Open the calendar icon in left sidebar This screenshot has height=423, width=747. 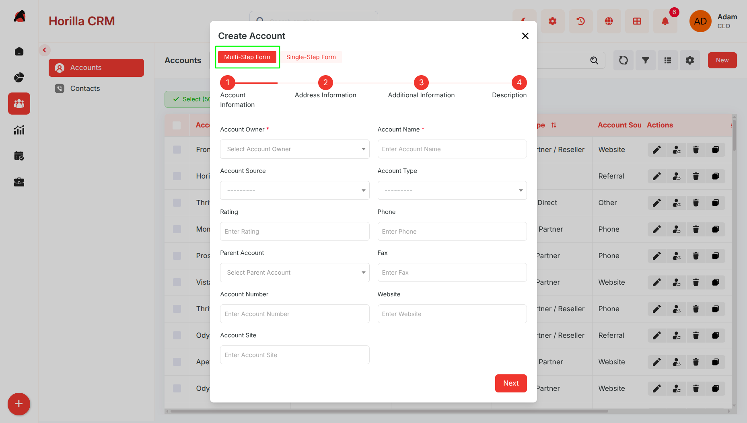pos(19,156)
